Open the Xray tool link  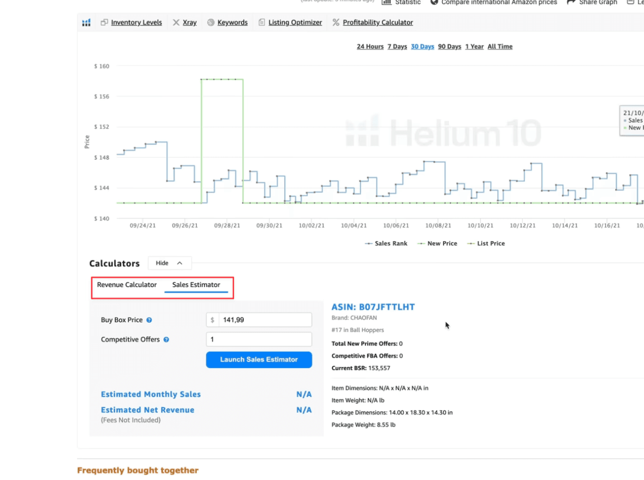pyautogui.click(x=190, y=22)
